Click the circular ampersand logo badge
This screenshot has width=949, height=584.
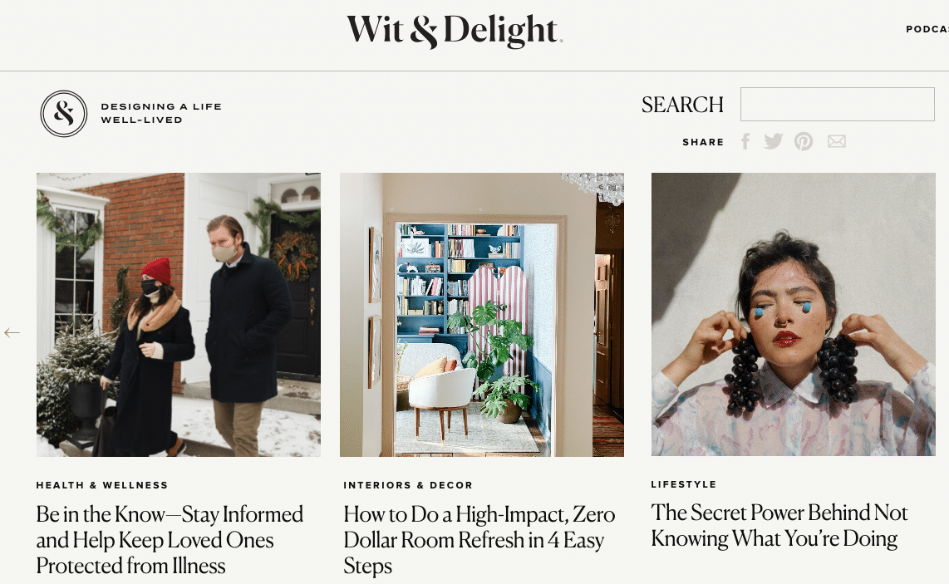(x=63, y=113)
